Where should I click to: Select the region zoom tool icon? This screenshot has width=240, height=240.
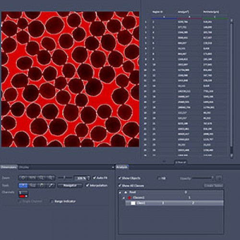coord(32,185)
